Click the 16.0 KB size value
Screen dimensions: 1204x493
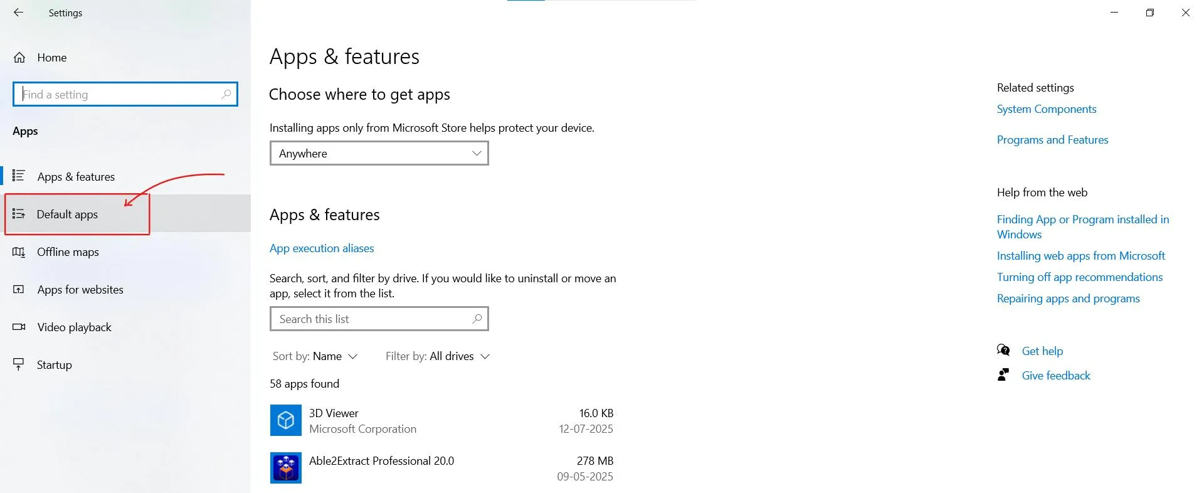[596, 413]
